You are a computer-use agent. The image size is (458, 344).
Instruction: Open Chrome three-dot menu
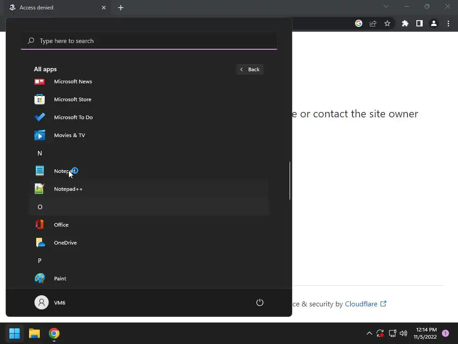(x=448, y=23)
